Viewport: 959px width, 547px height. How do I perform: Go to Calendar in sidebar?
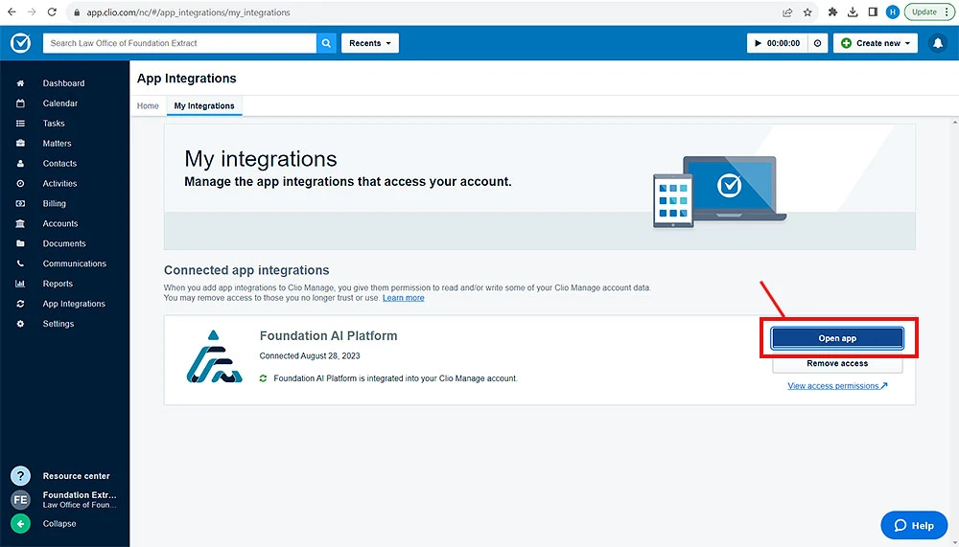(x=59, y=103)
